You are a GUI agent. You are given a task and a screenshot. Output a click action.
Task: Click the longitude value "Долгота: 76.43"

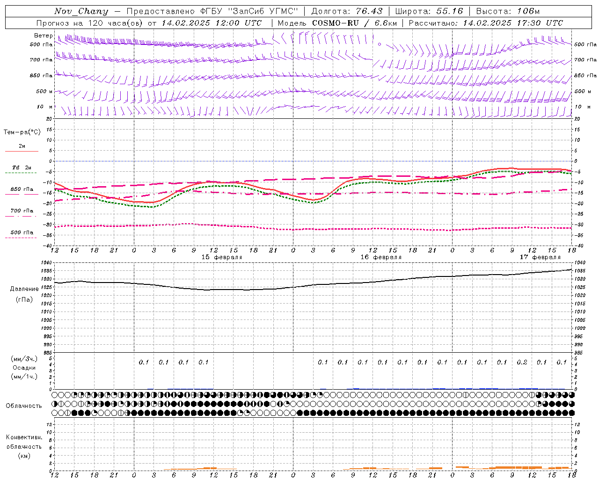point(347,11)
